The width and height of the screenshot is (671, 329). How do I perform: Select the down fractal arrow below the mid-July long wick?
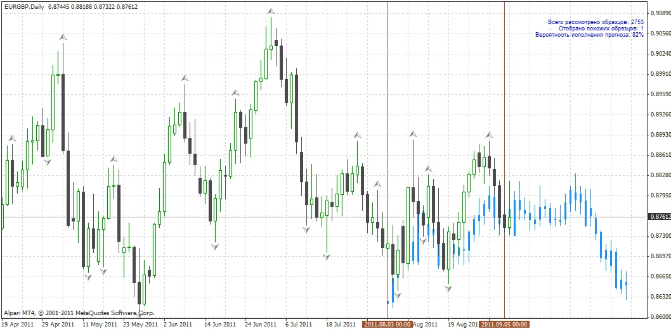pyautogui.click(x=327, y=257)
